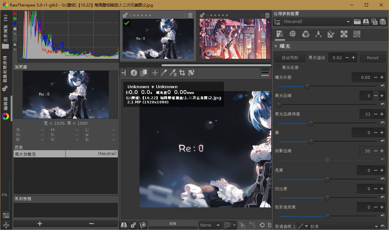Toggle panel layout icon above fullscreen button
This screenshot has width=389, height=230.
tap(6, 215)
